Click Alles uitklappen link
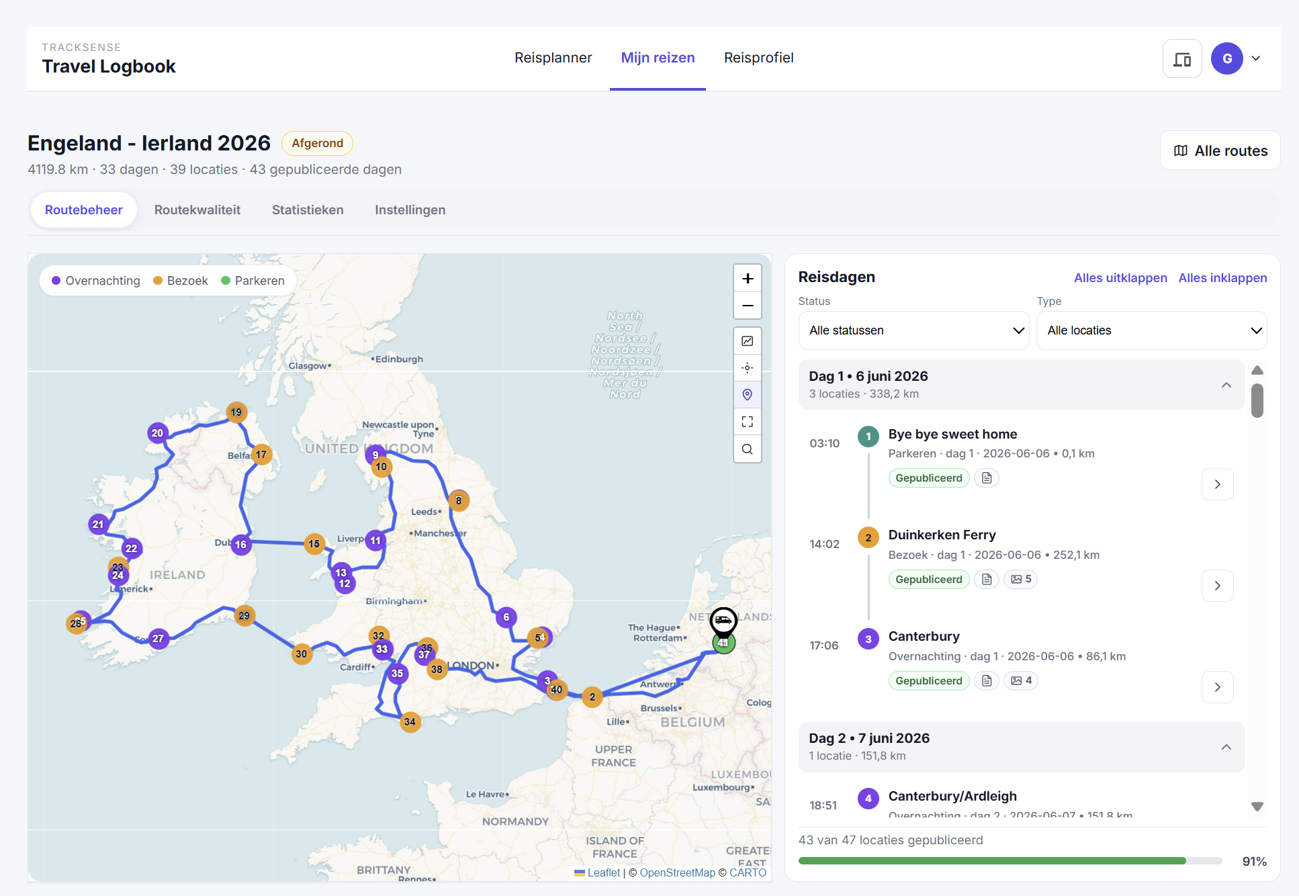 click(1120, 278)
